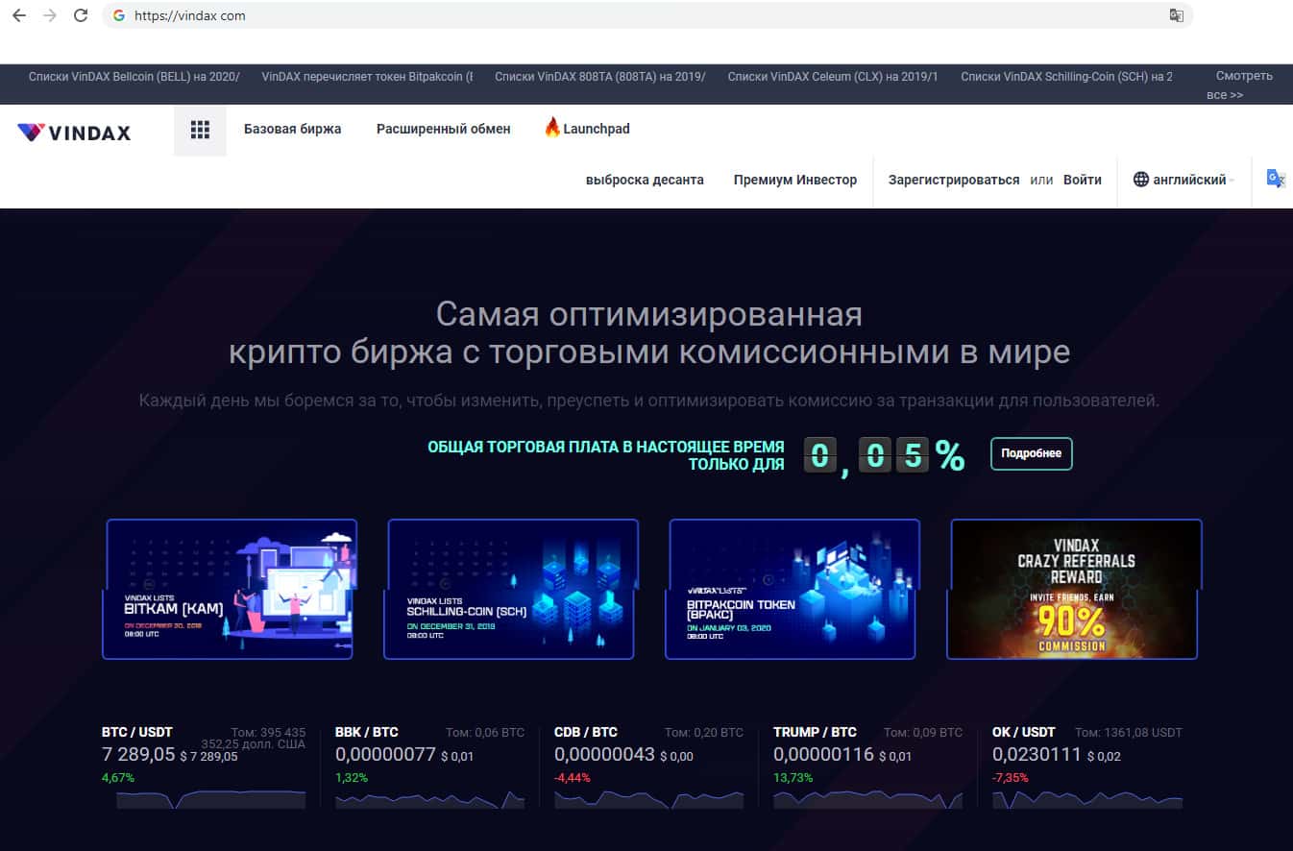This screenshot has width=1293, height=851.
Task: Open the Bellcoin (BELL) listing news
Action: 134,76
